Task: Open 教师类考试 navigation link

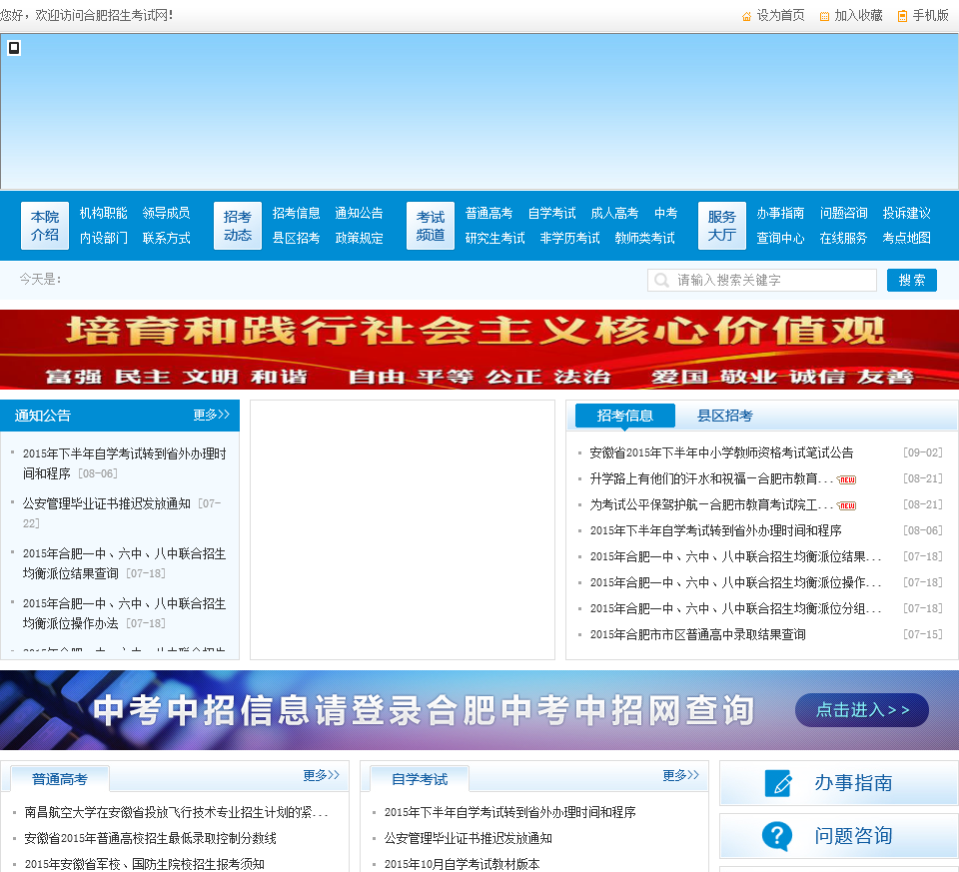Action: pyautogui.click(x=644, y=238)
